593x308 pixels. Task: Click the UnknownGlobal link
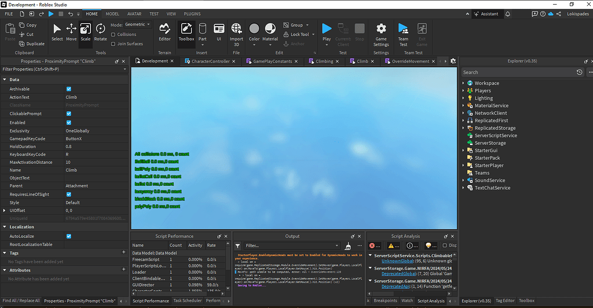[x=397, y=261]
